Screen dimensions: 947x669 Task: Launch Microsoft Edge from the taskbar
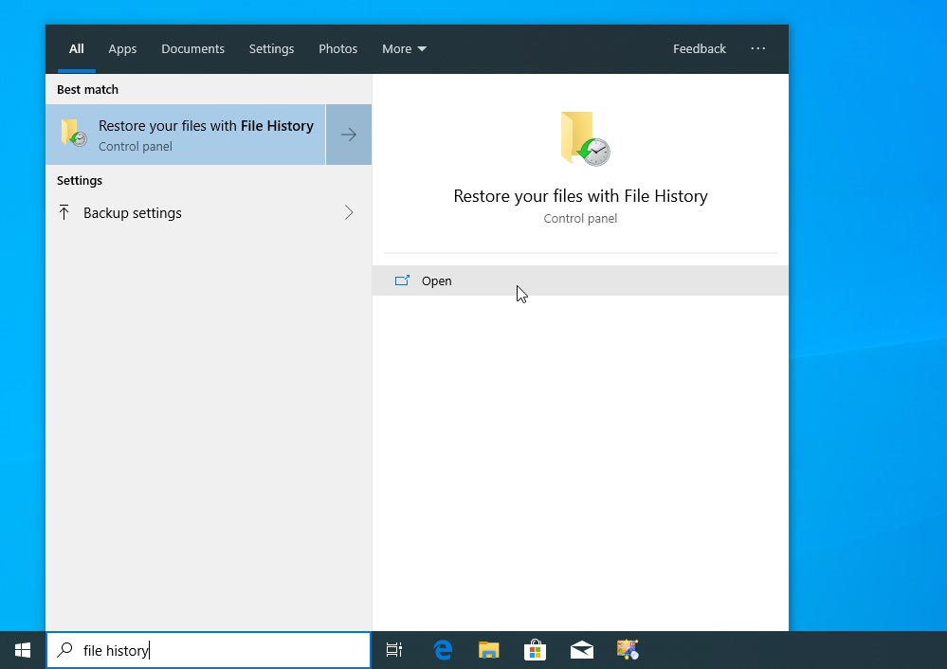pos(443,650)
